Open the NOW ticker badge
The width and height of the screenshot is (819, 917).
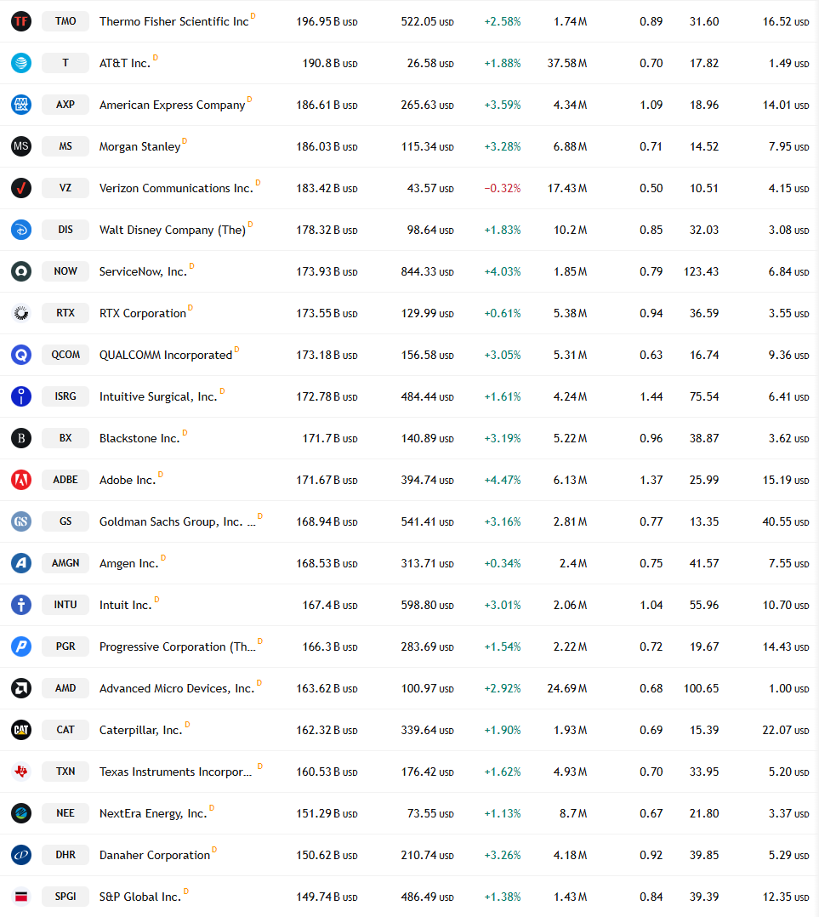(x=65, y=271)
